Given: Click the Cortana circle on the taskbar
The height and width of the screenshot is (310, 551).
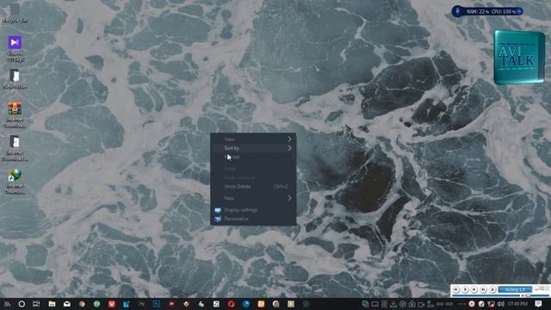Looking at the screenshot, I should click(x=22, y=304).
